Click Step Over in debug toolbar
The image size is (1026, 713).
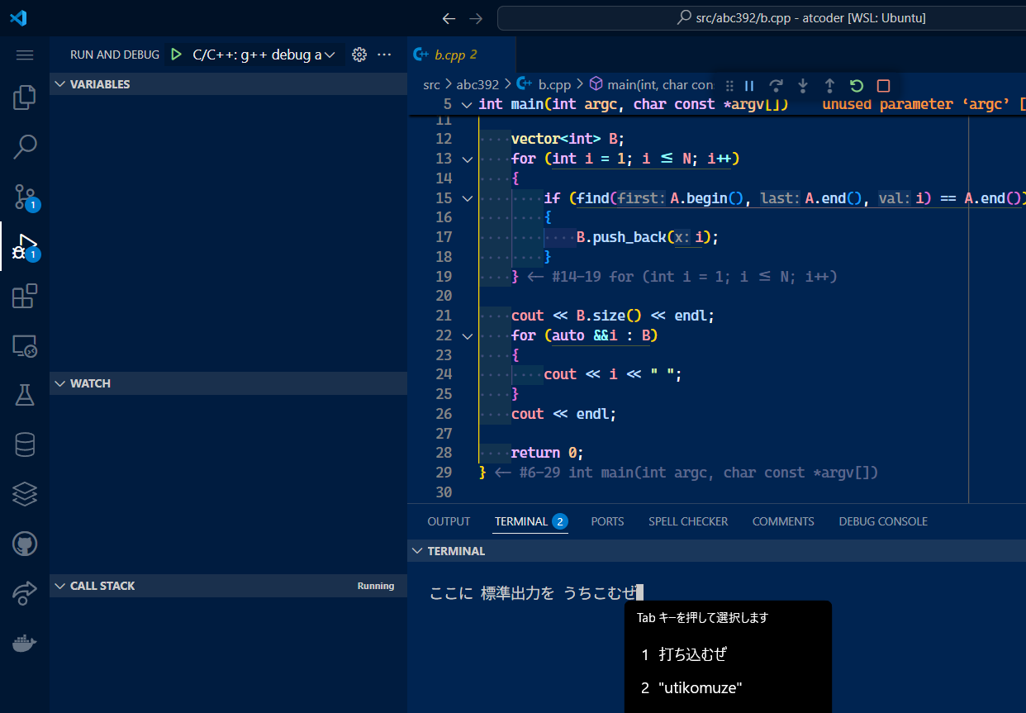776,85
